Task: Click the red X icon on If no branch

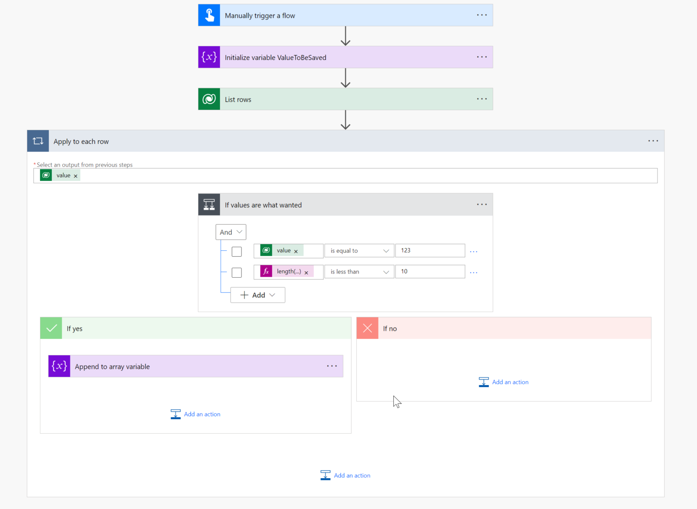Action: click(x=367, y=328)
